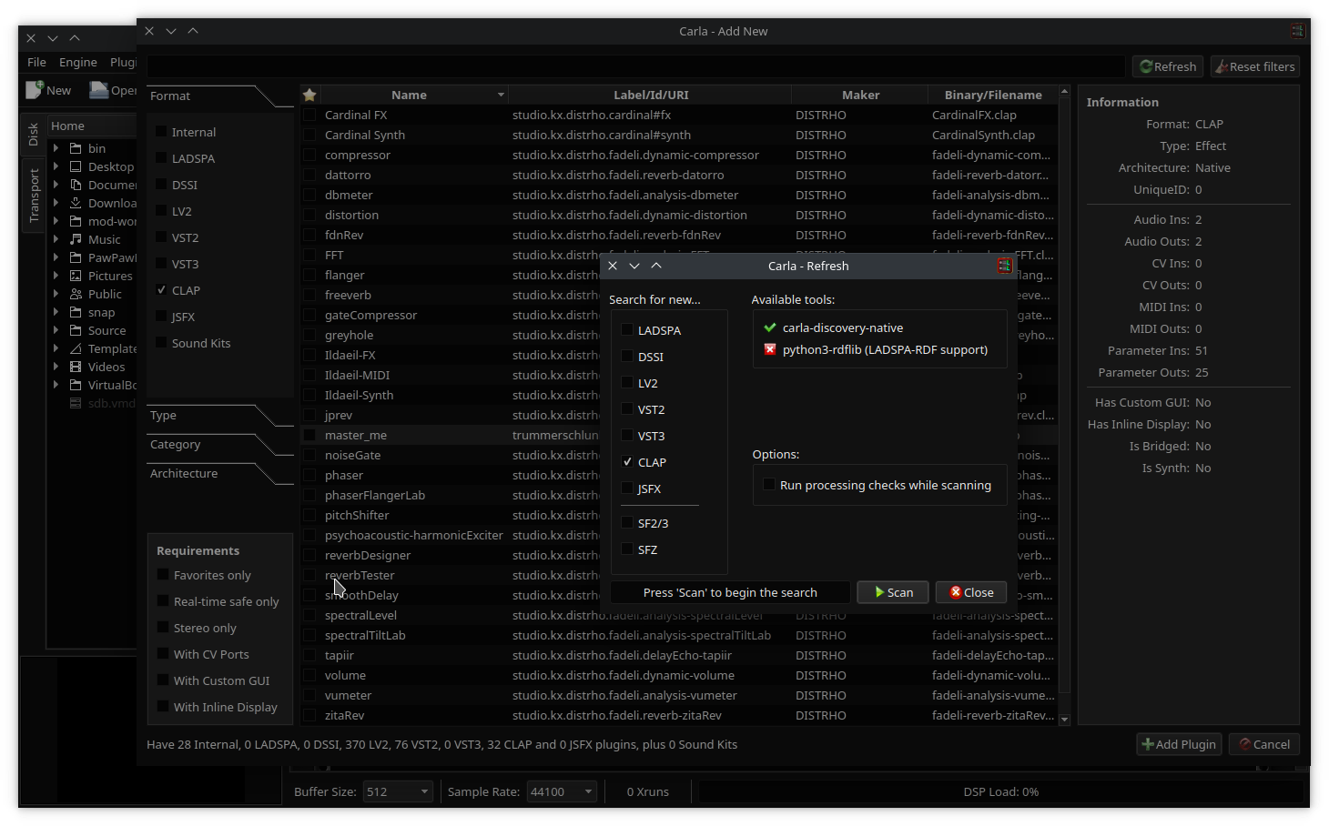Click the Downloads folder icon in file tree
This screenshot has height=826, width=1329.
point(76,203)
